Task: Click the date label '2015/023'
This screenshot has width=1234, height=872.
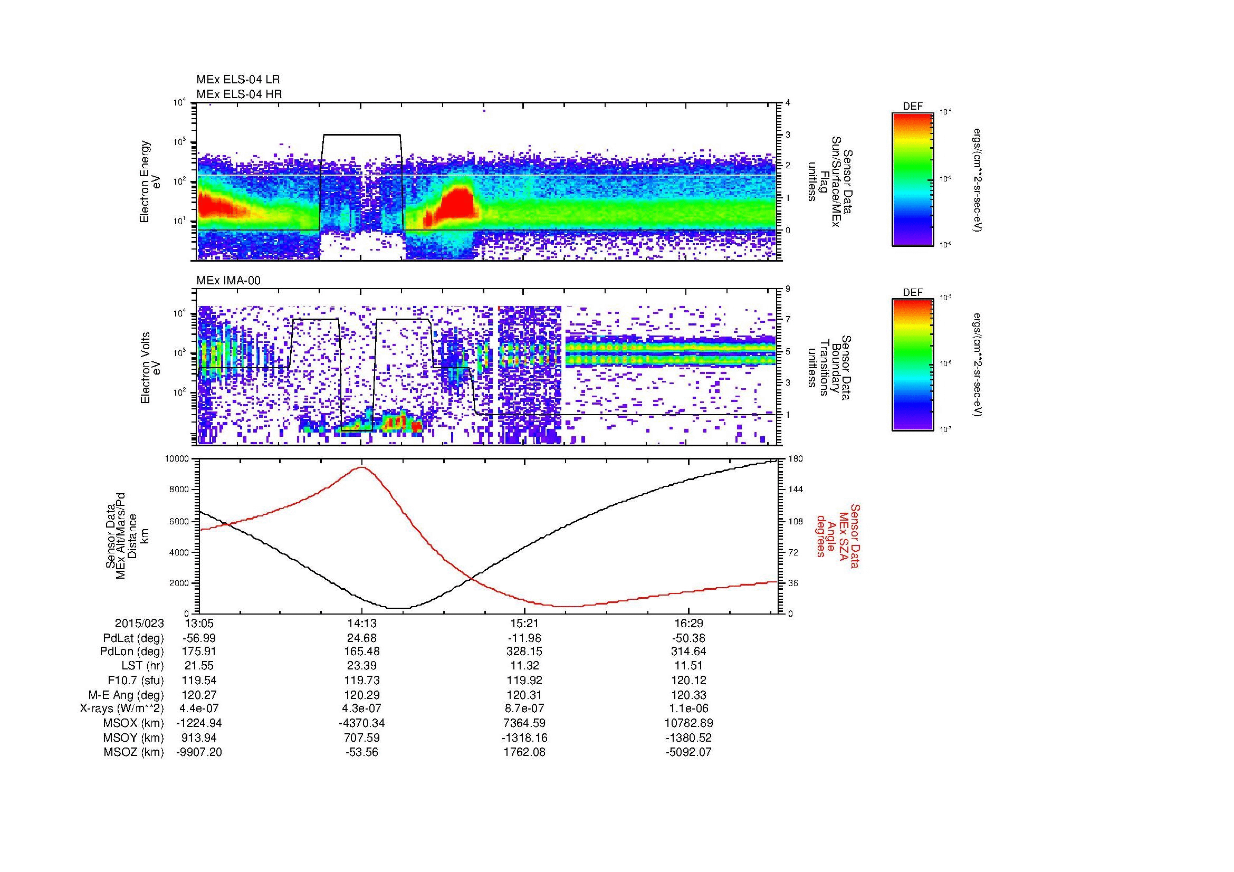Action: point(139,623)
